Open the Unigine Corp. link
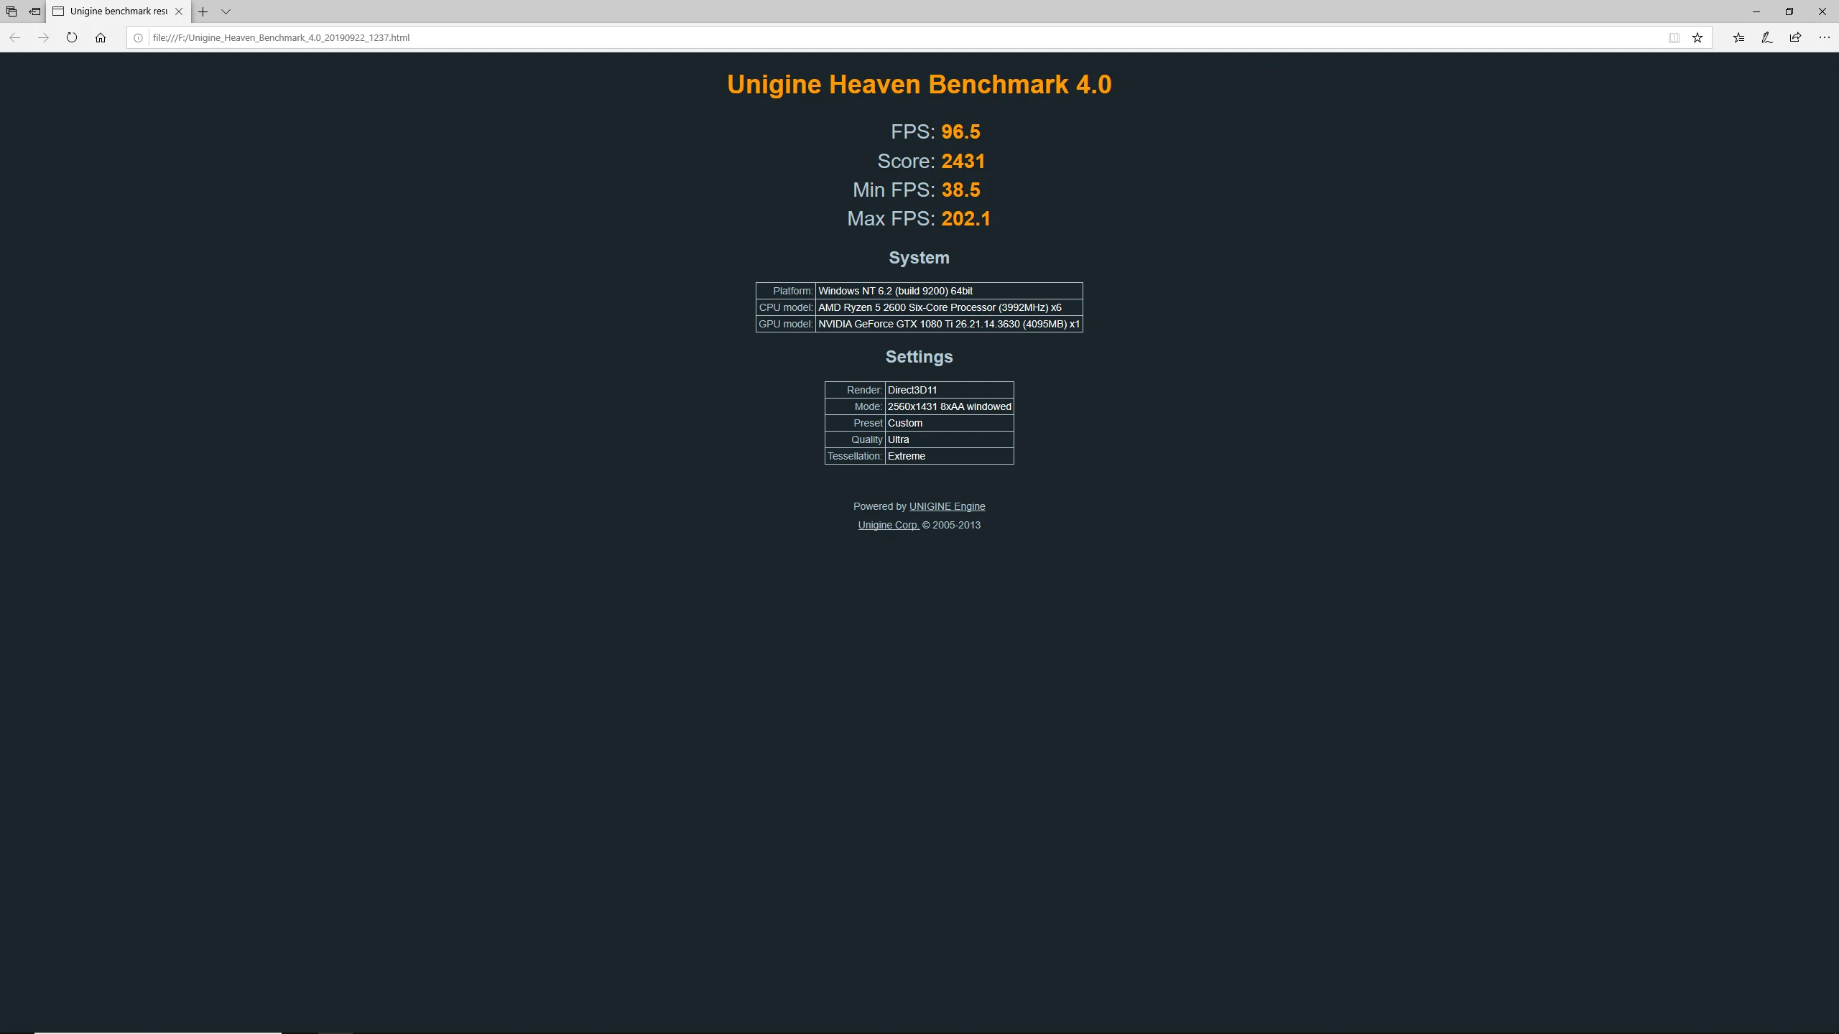Viewport: 1839px width, 1034px height. click(888, 525)
